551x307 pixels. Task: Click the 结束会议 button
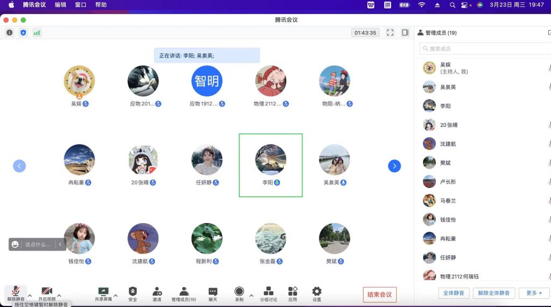click(380, 295)
